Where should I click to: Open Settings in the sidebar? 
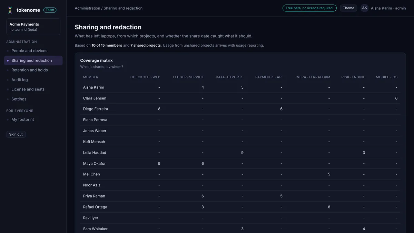pos(33,99)
